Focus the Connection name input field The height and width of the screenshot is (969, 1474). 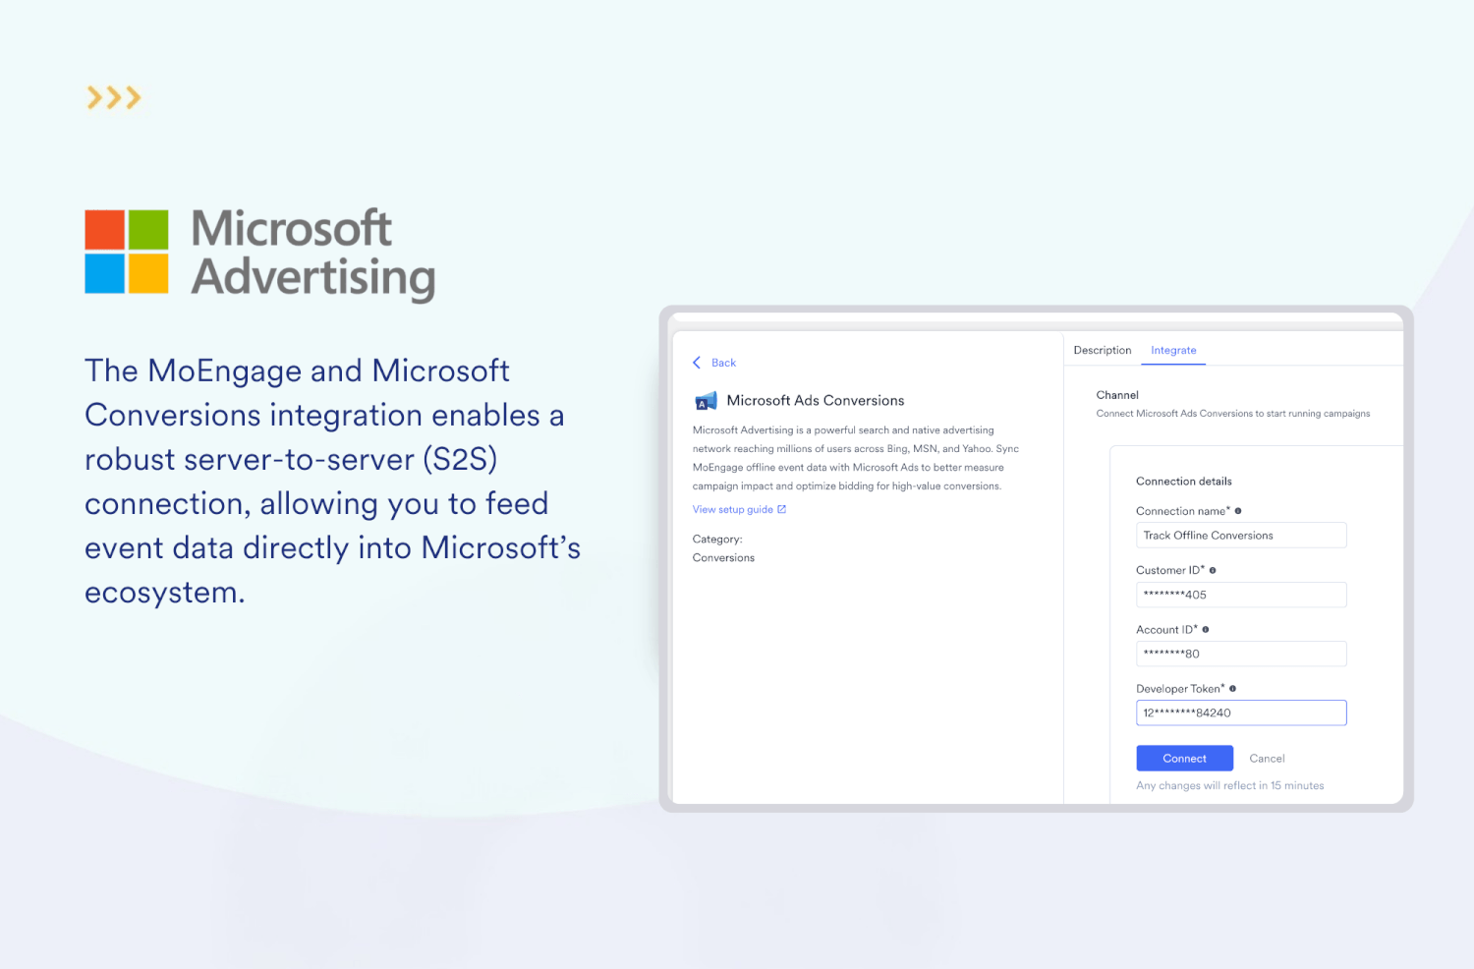tap(1240, 536)
